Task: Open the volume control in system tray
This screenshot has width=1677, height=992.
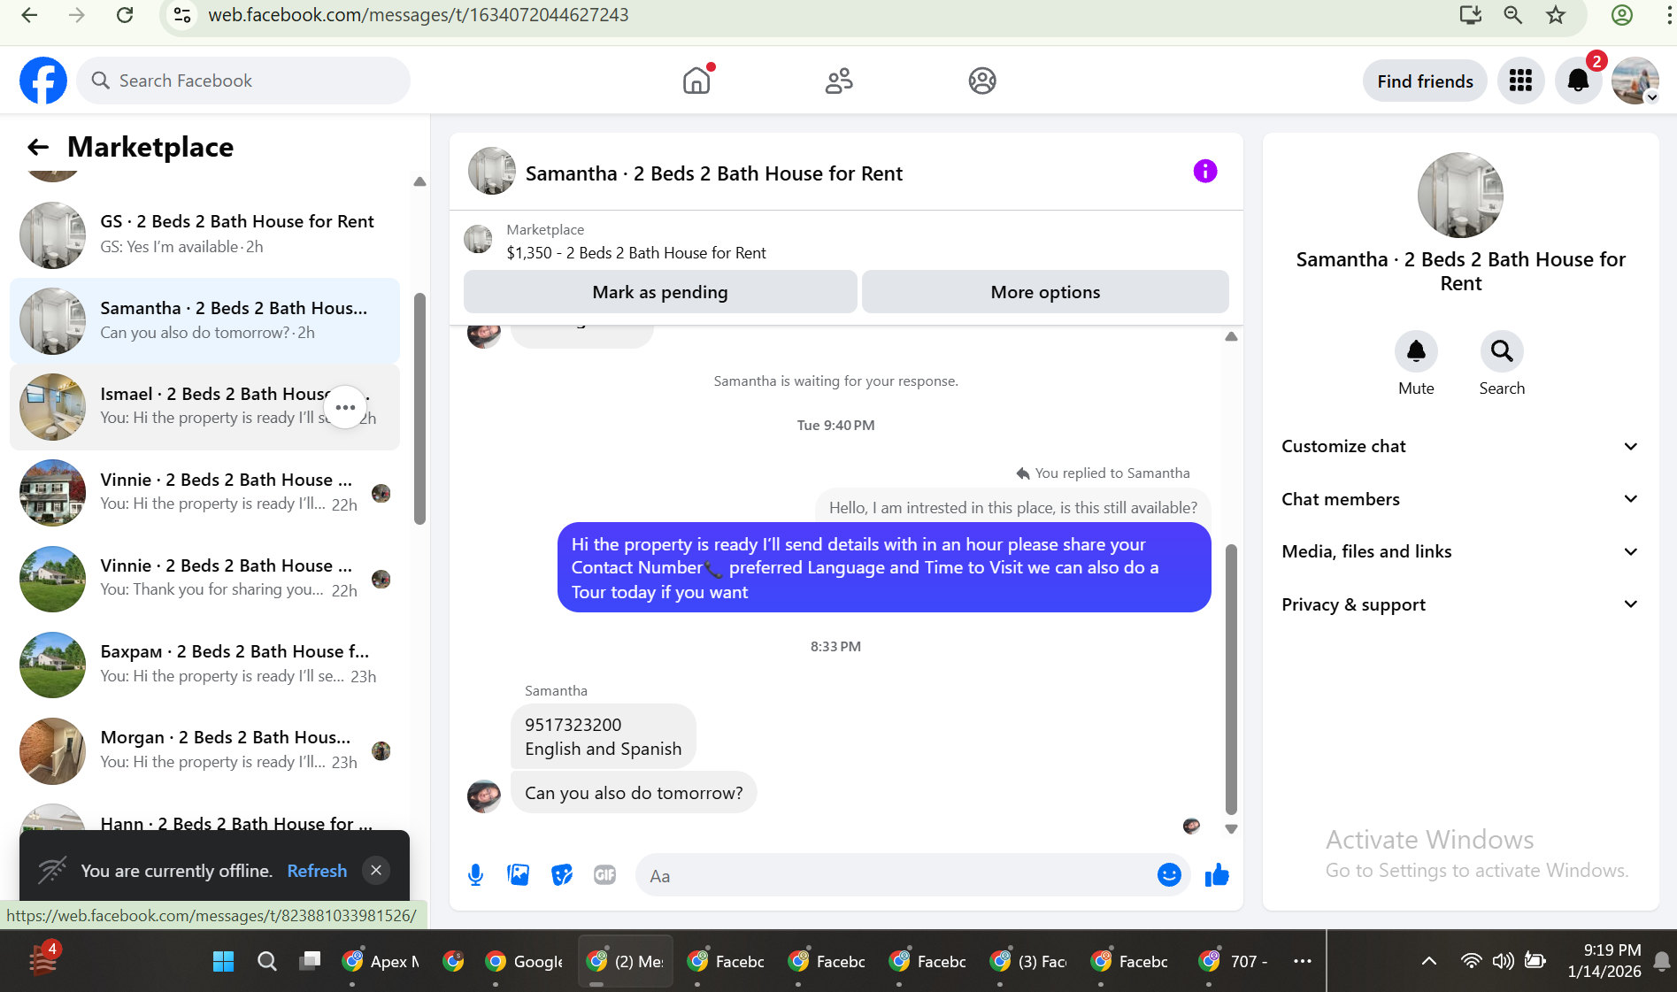Action: pos(1503,961)
